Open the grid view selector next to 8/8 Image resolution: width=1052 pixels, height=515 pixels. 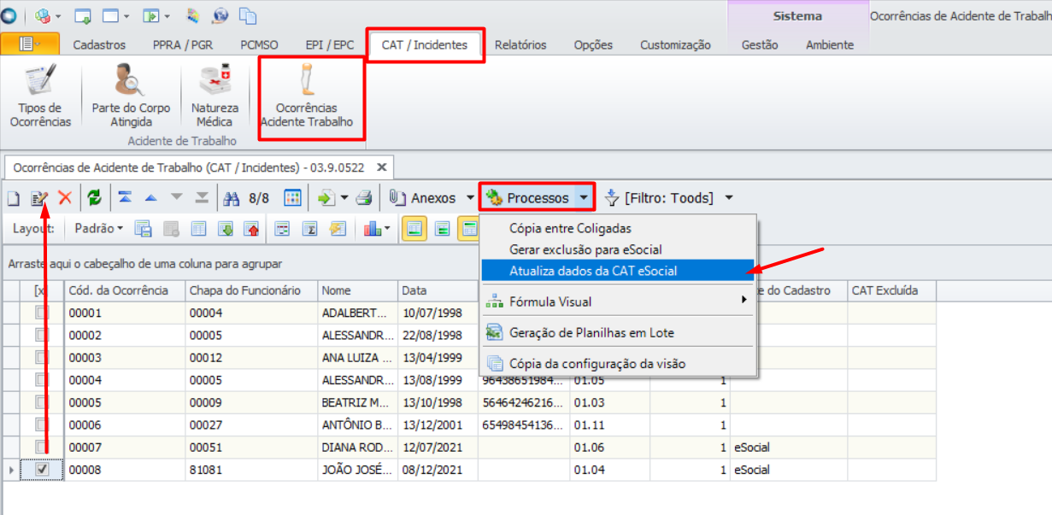292,198
